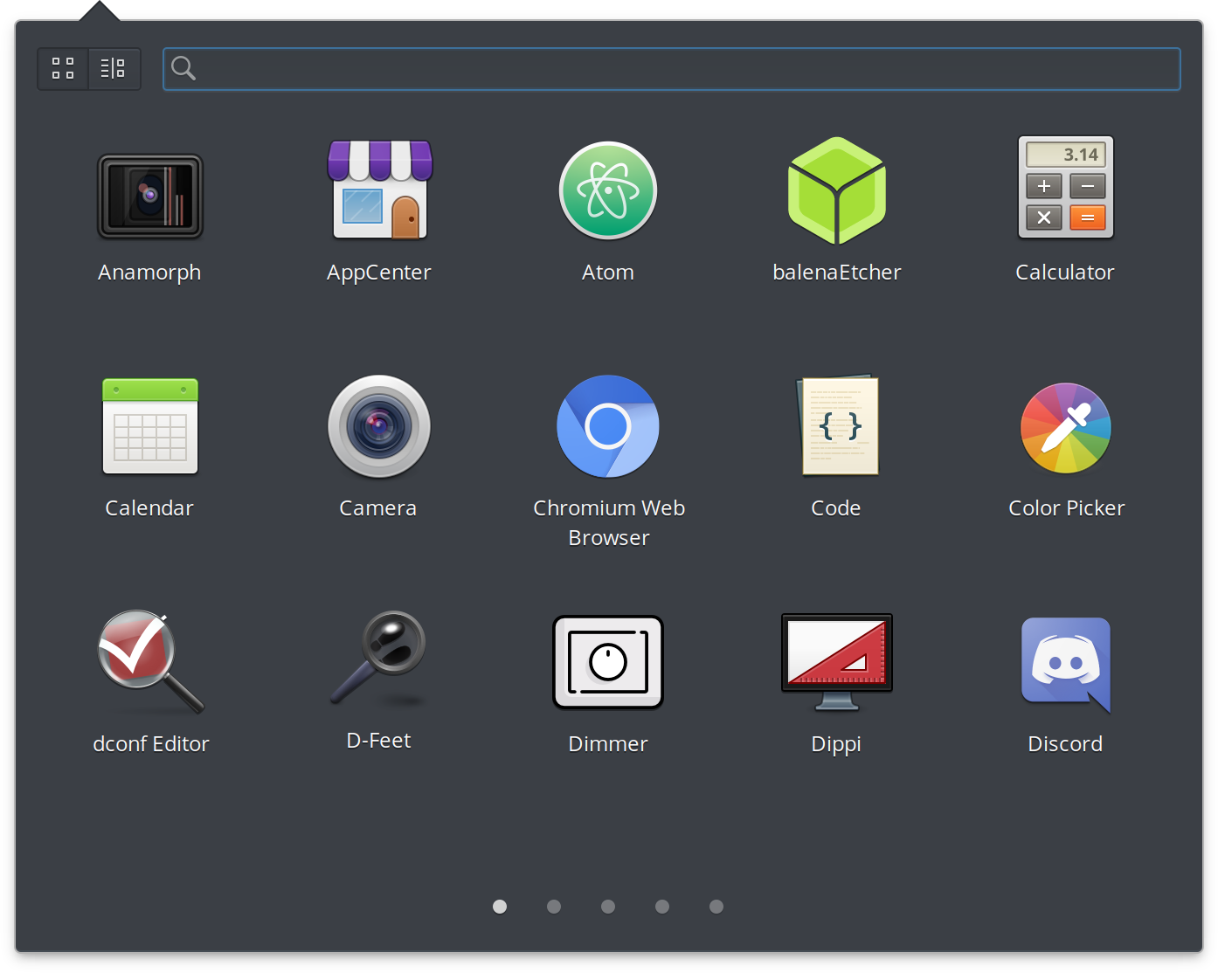Click the "balenaEtcher" label text
Viewport: 1218px width, 973px height.
tap(837, 273)
